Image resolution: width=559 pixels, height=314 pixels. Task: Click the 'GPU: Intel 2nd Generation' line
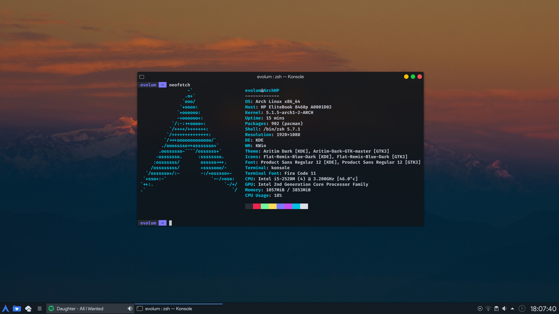pos(307,184)
